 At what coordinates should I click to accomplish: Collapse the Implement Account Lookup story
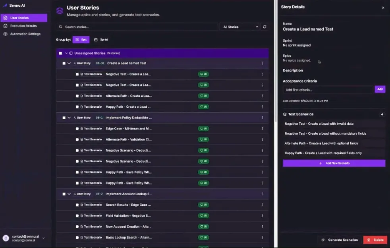pyautogui.click(x=69, y=194)
